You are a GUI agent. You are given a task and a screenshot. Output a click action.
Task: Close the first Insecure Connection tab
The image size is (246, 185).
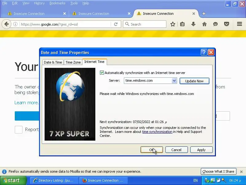coord(65,14)
